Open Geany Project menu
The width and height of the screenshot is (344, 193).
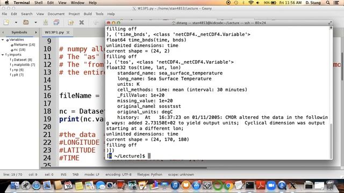(74, 14)
